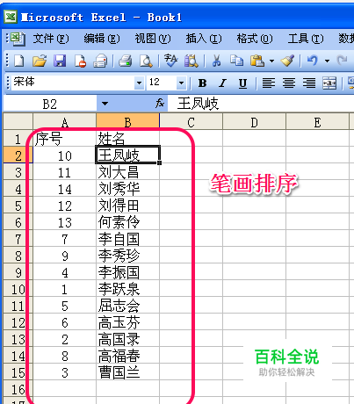The width and height of the screenshot is (354, 404).
Task: Select row 2 header
Action: pos(18,155)
